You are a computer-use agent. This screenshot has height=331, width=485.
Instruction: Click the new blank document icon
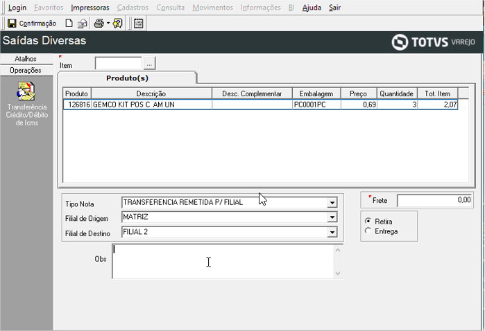[x=69, y=24]
